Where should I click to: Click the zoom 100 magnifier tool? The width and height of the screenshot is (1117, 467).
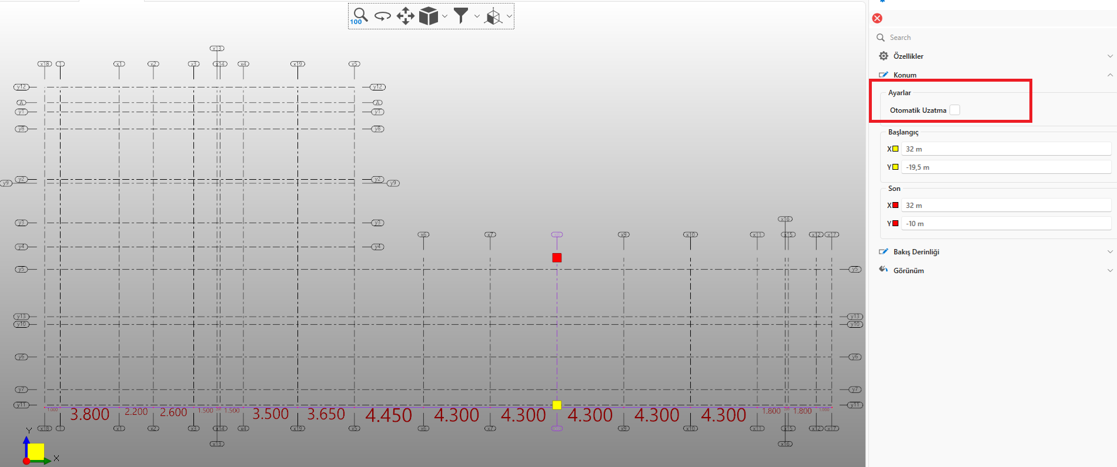[x=359, y=16]
